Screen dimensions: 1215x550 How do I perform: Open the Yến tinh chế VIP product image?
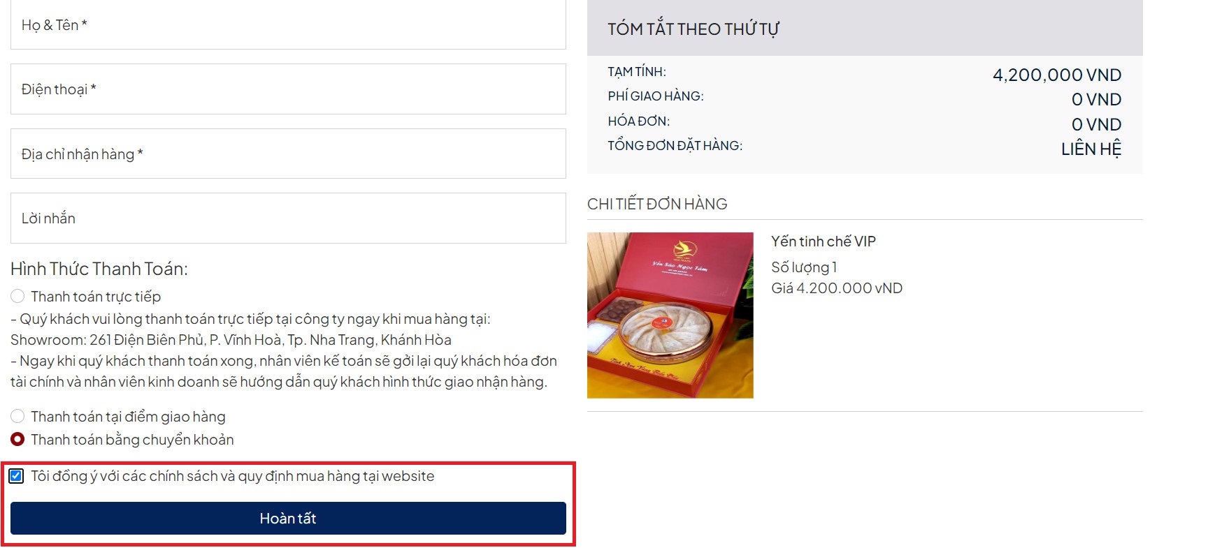click(670, 315)
